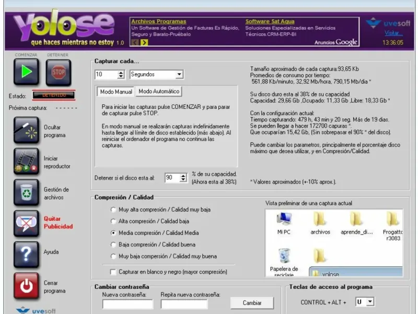Click the clock reading 13:36:05
Image resolution: width=418 pixels, height=314 pixels.
click(393, 42)
